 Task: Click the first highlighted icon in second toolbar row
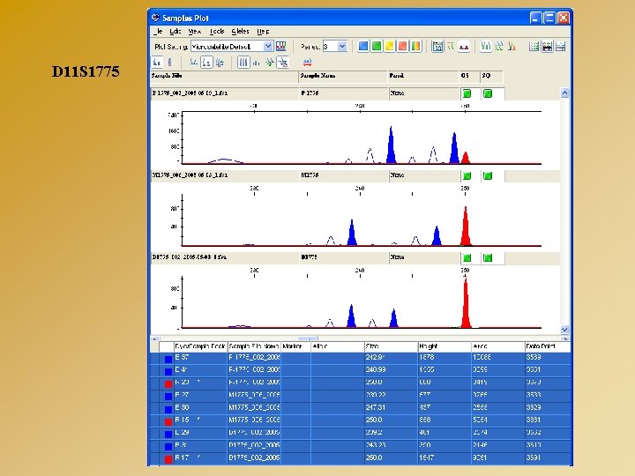click(157, 63)
